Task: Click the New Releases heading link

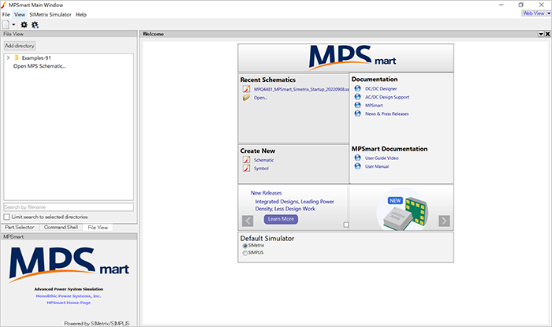Action: tap(267, 193)
